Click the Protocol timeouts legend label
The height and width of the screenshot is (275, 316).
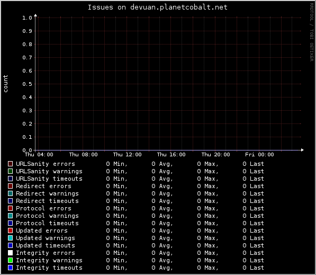click(x=47, y=223)
